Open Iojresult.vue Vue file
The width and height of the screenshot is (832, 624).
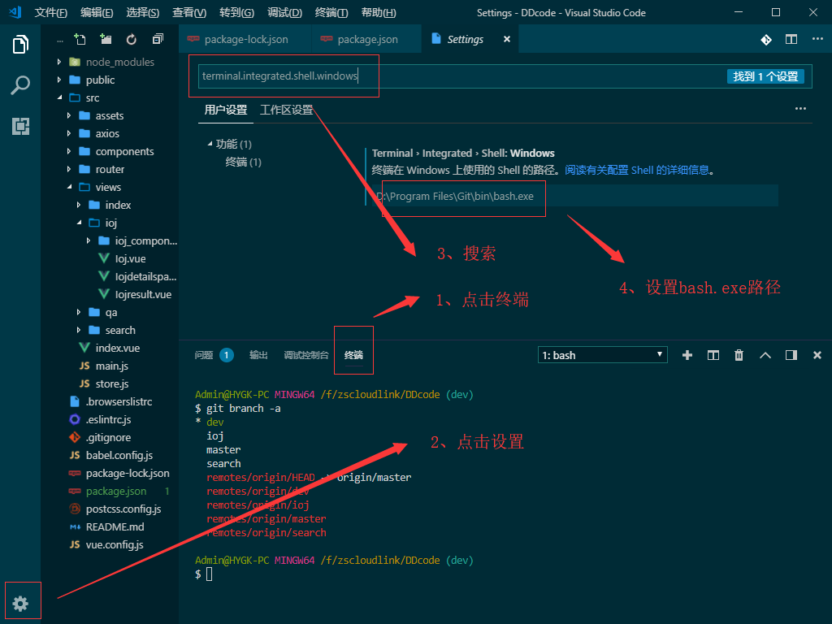143,294
